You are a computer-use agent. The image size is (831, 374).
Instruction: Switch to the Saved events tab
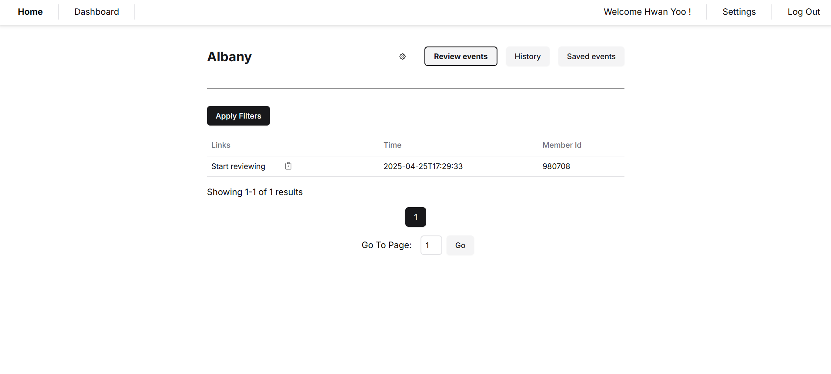pyautogui.click(x=591, y=56)
